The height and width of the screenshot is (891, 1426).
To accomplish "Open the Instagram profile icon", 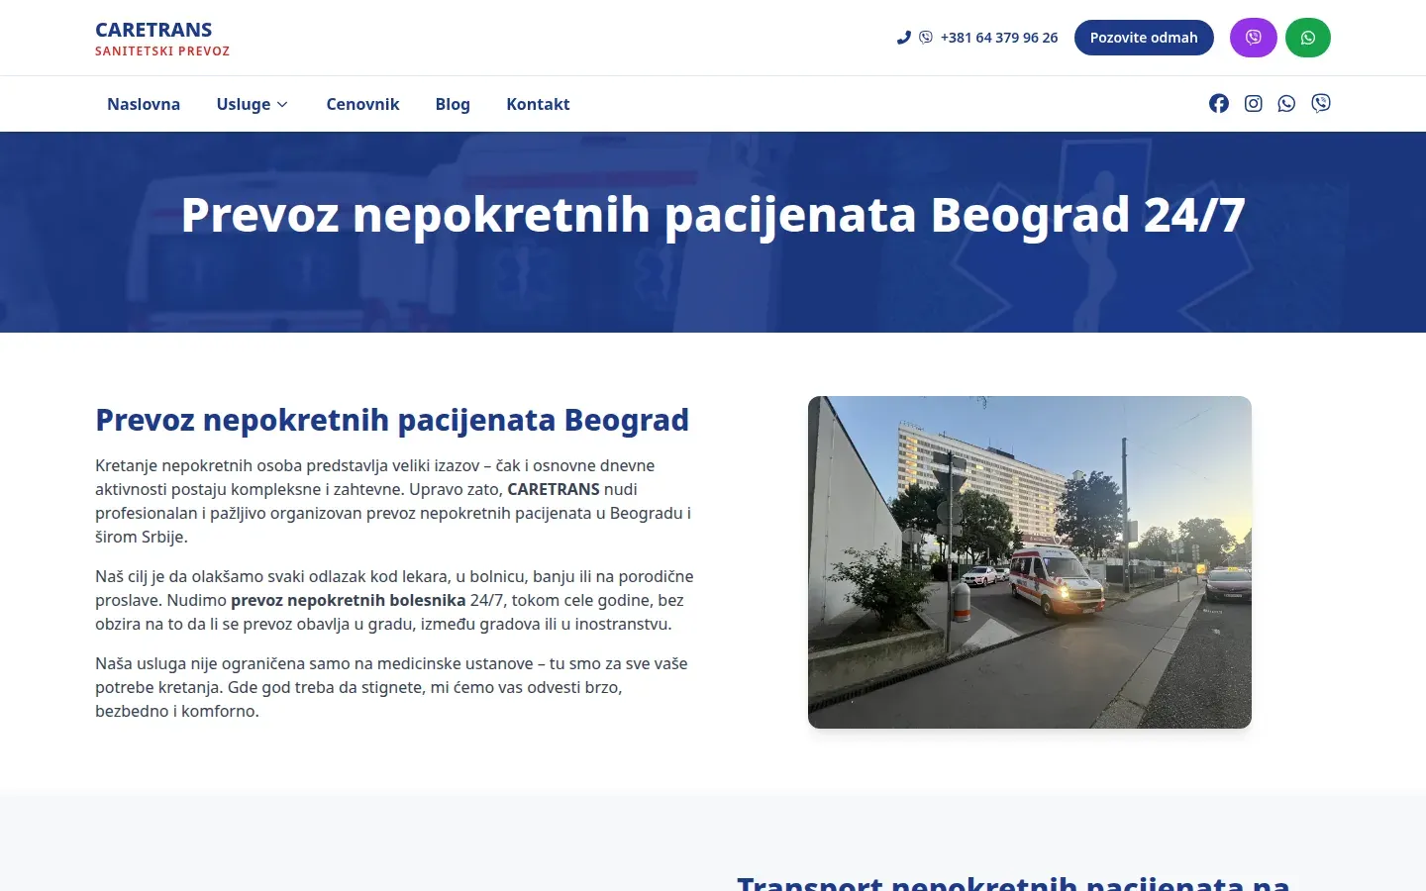I will point(1254,104).
